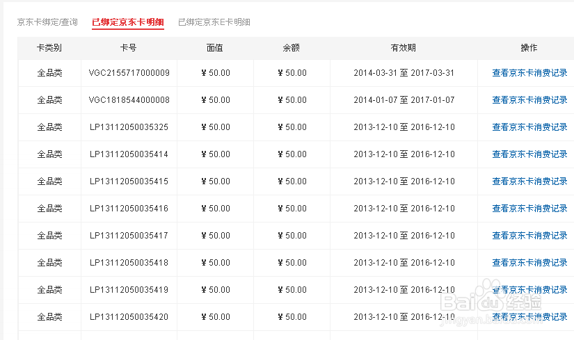Click balance ¥50.00 of VGC1818544000008
This screenshot has height=340, width=574.
[x=292, y=100]
